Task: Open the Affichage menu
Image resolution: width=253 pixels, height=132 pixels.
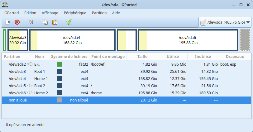Action: coord(50,13)
